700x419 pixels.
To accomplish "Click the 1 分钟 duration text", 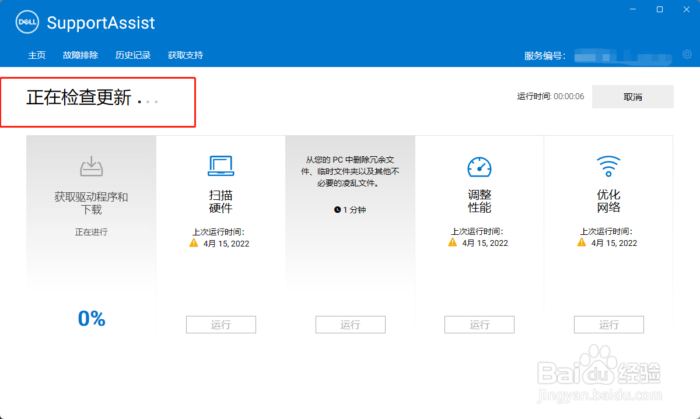I will [x=354, y=210].
